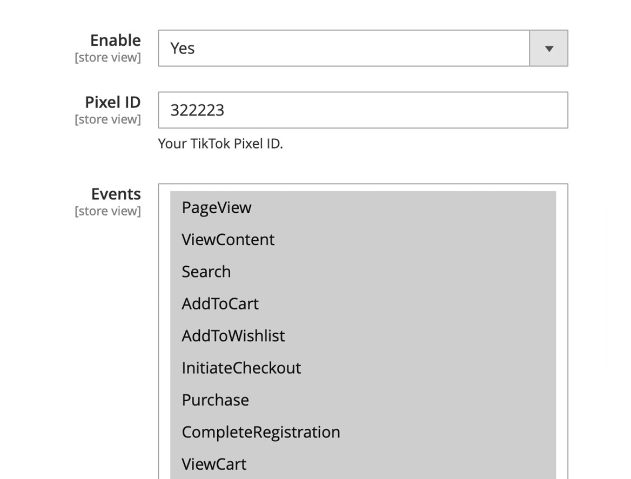
Task: Focus the Pixel ID text field
Action: 362,110
